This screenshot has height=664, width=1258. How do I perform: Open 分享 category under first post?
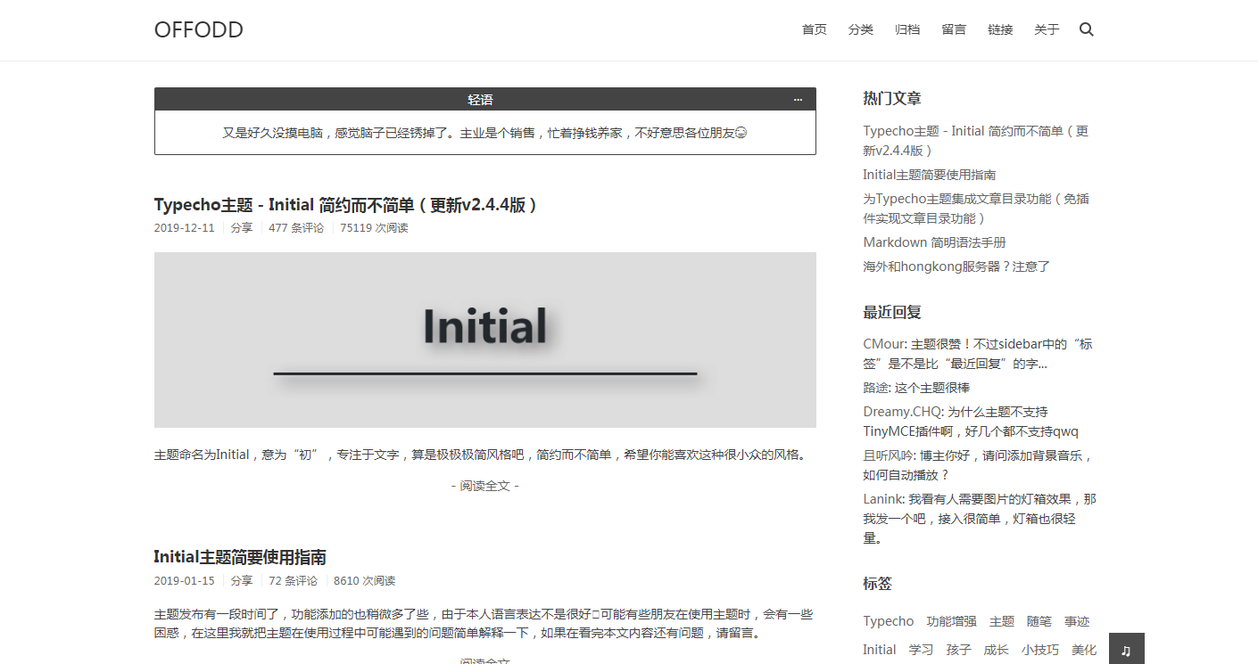click(x=242, y=228)
